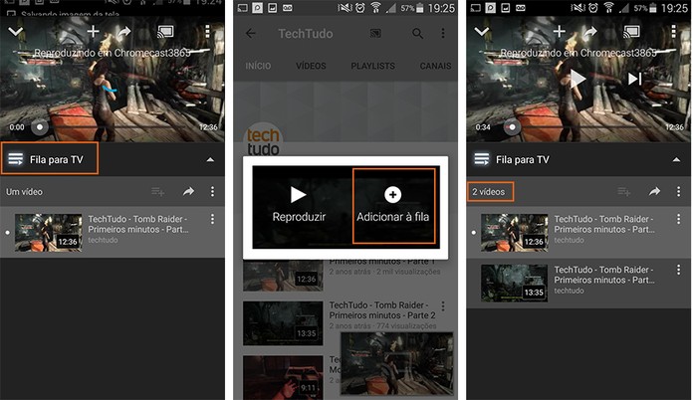Tap the play button in right screen player
Screen dimensions: 692x400
tap(577, 80)
